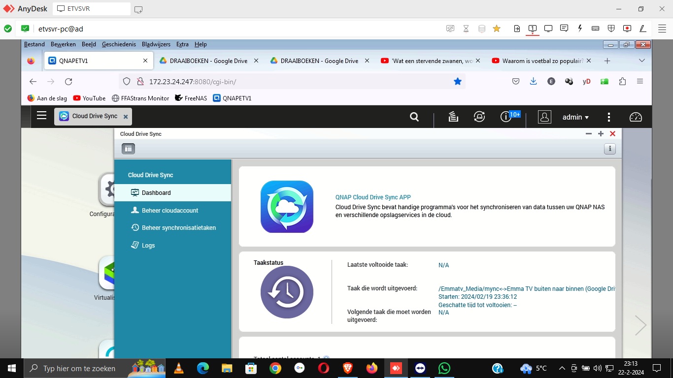
Task: Show hidden system tray icons
Action: [562, 368]
